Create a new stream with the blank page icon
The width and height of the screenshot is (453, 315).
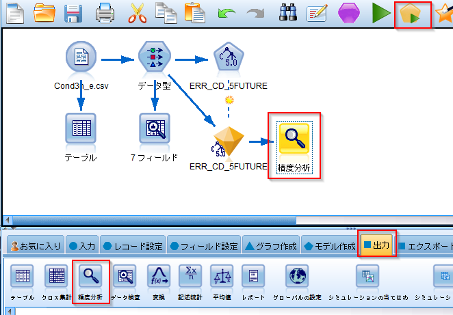pyautogui.click(x=15, y=13)
